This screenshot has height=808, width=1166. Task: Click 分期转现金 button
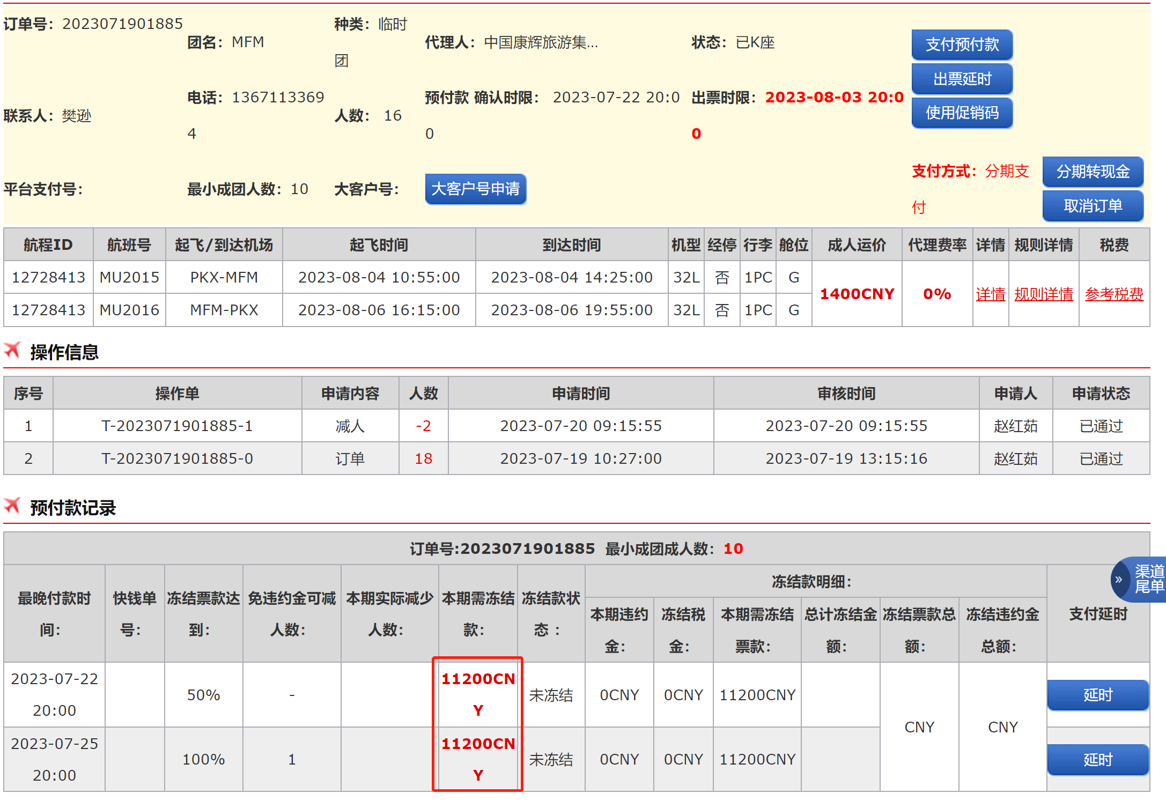(1093, 172)
